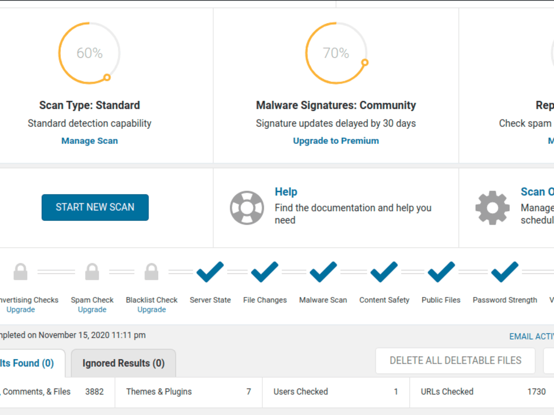Start a new scan
Viewport: 554px width, 415px height.
[95, 207]
